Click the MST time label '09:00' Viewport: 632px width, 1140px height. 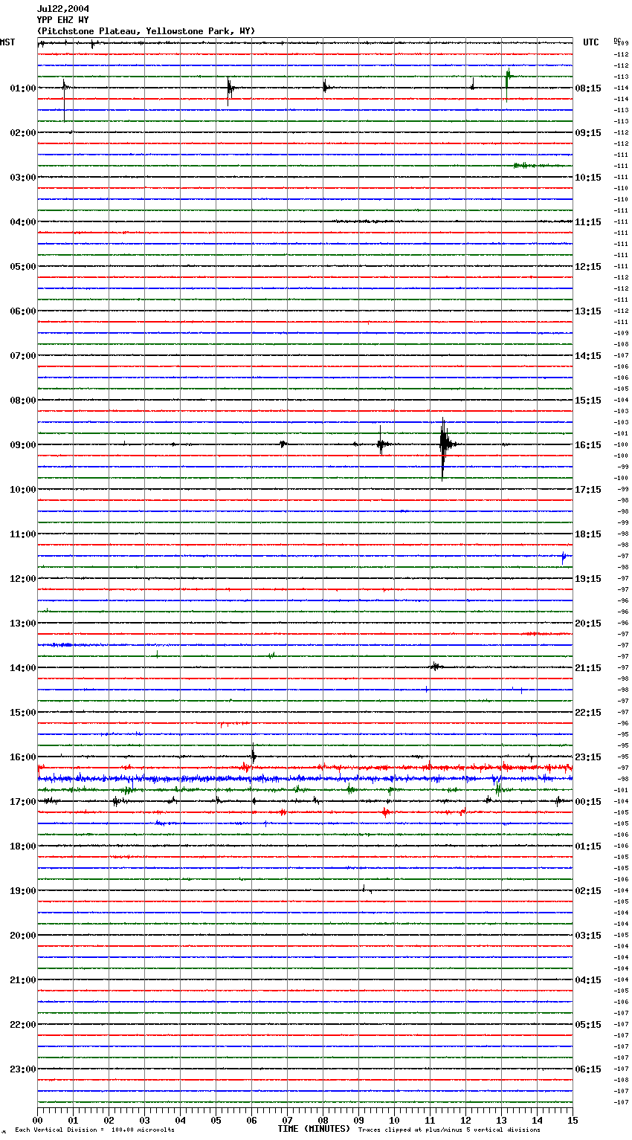(23, 445)
